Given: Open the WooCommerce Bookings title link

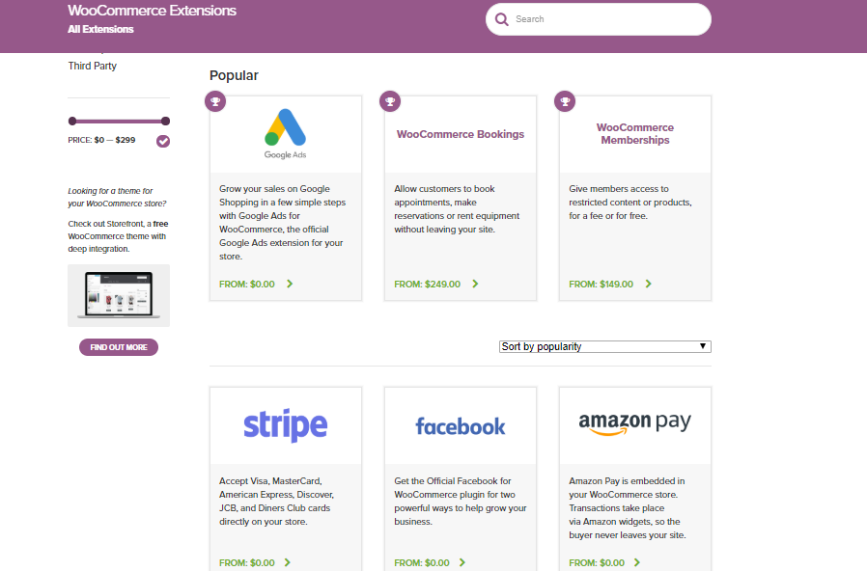Looking at the screenshot, I should 460,134.
